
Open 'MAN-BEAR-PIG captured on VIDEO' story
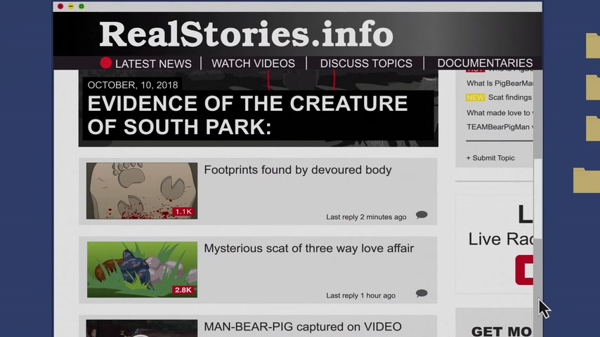(x=303, y=326)
